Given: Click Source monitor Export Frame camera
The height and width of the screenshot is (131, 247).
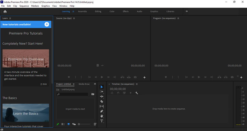Looking at the screenshot, I should pos(135,77).
